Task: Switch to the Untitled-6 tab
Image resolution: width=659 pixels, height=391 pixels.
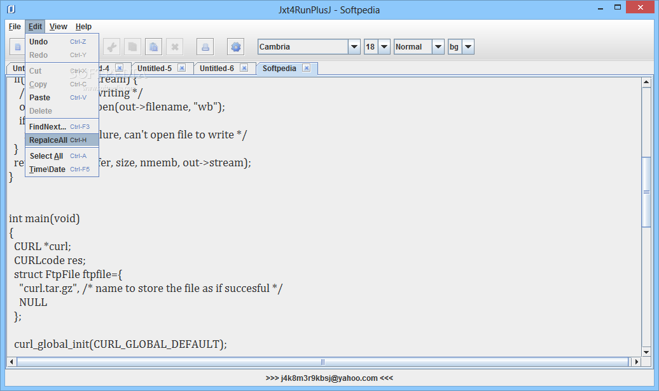Action: [216, 69]
